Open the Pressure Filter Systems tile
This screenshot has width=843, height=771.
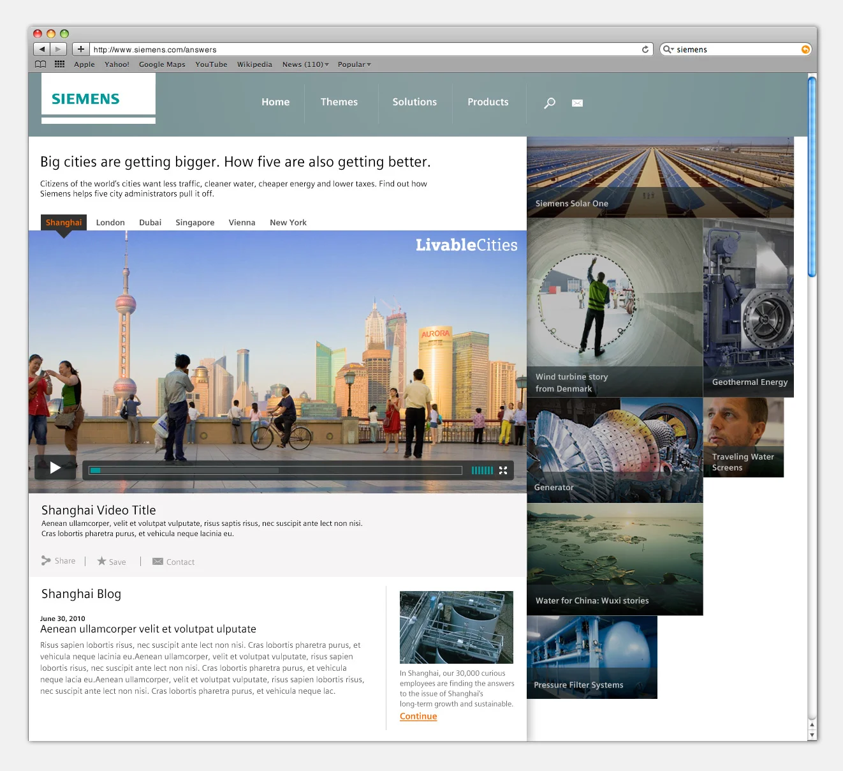(x=592, y=657)
